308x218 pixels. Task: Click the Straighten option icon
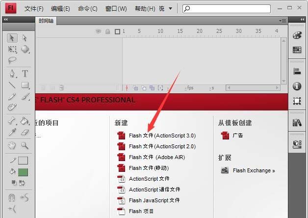(x=12, y=209)
